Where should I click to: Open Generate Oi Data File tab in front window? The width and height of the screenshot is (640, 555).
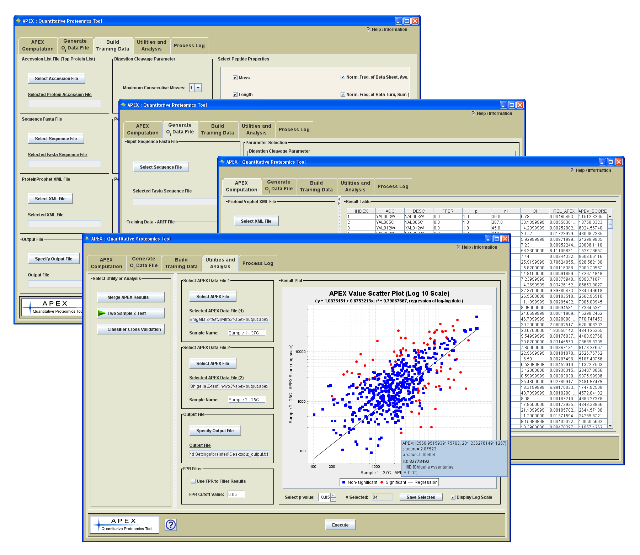(x=144, y=263)
